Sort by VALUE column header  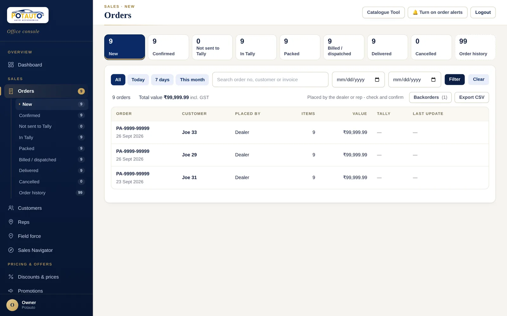360,114
